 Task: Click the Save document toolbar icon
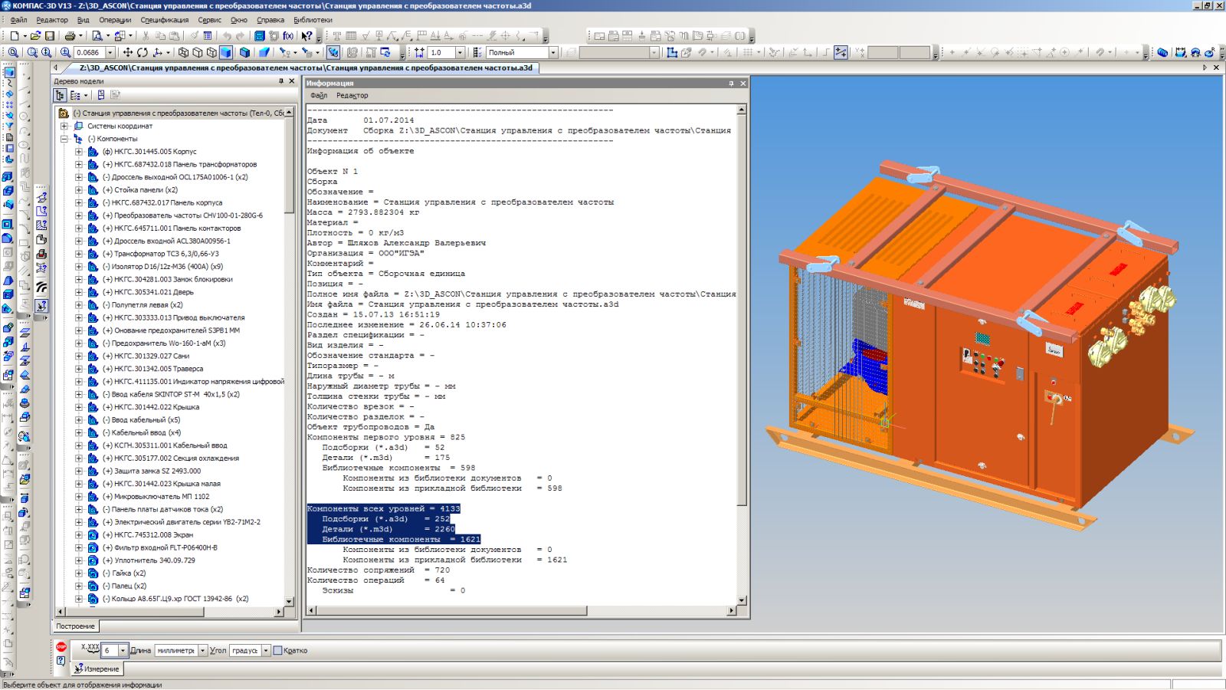click(x=50, y=35)
